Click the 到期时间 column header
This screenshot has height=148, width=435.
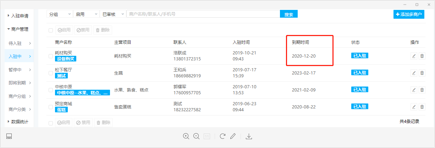(300, 42)
